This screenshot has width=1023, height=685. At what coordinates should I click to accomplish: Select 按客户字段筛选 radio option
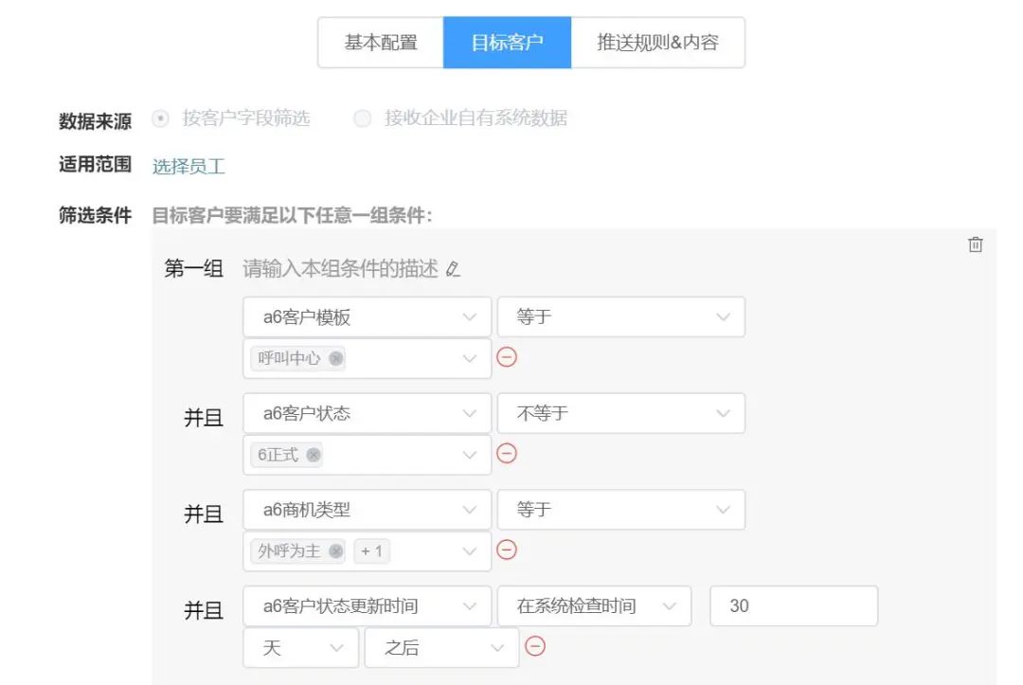[161, 119]
